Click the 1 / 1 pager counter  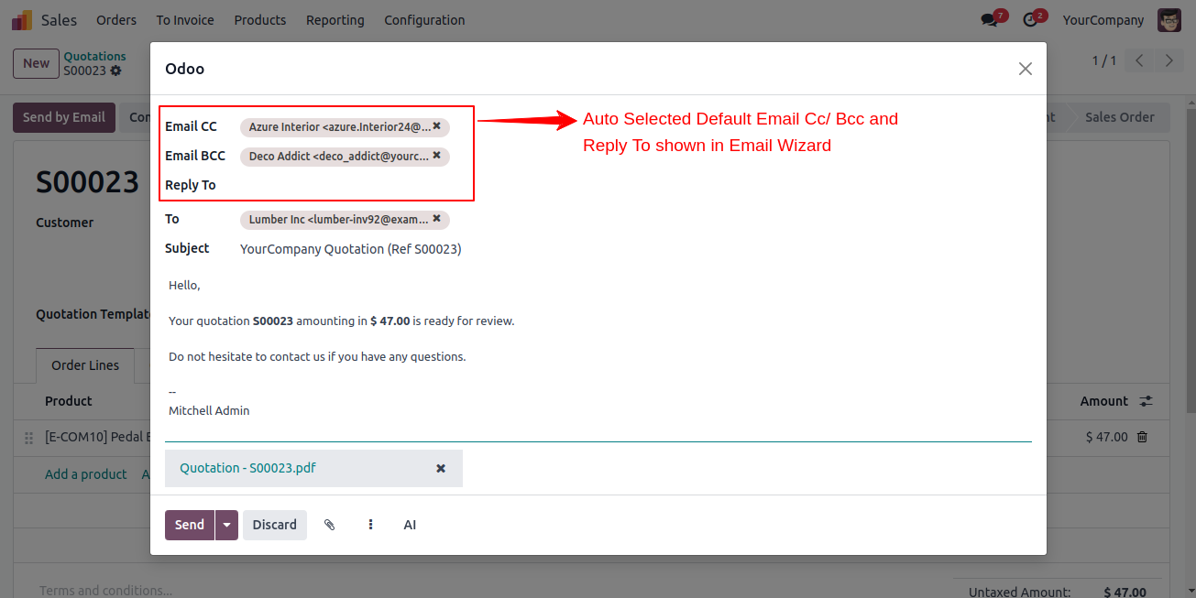[1104, 61]
